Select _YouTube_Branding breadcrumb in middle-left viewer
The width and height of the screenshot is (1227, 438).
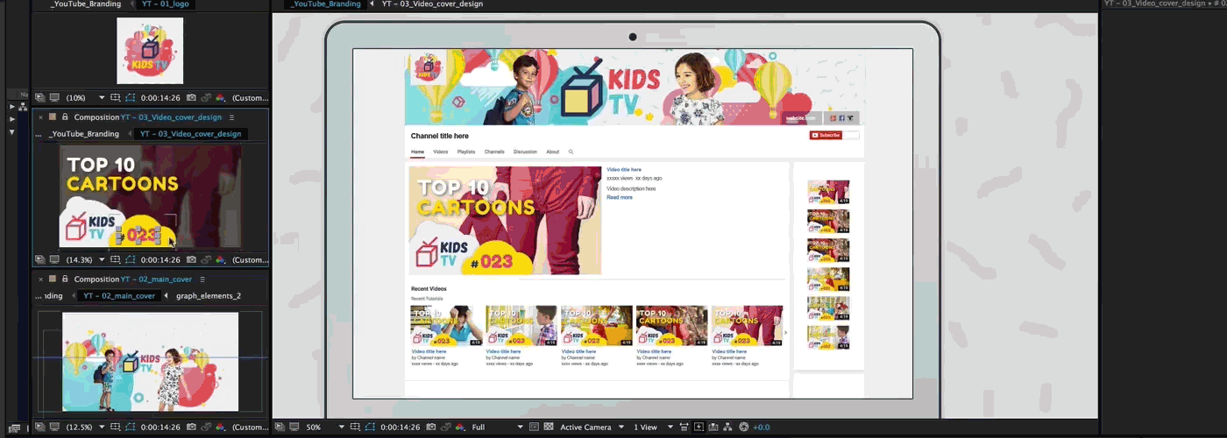point(84,134)
